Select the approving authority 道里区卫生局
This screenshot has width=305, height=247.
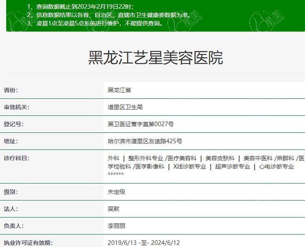pyautogui.click(x=125, y=107)
